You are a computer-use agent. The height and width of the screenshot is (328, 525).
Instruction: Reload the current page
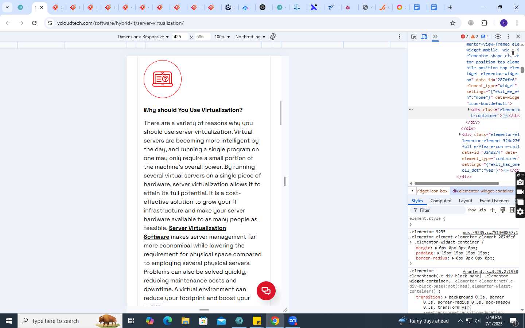click(x=34, y=23)
